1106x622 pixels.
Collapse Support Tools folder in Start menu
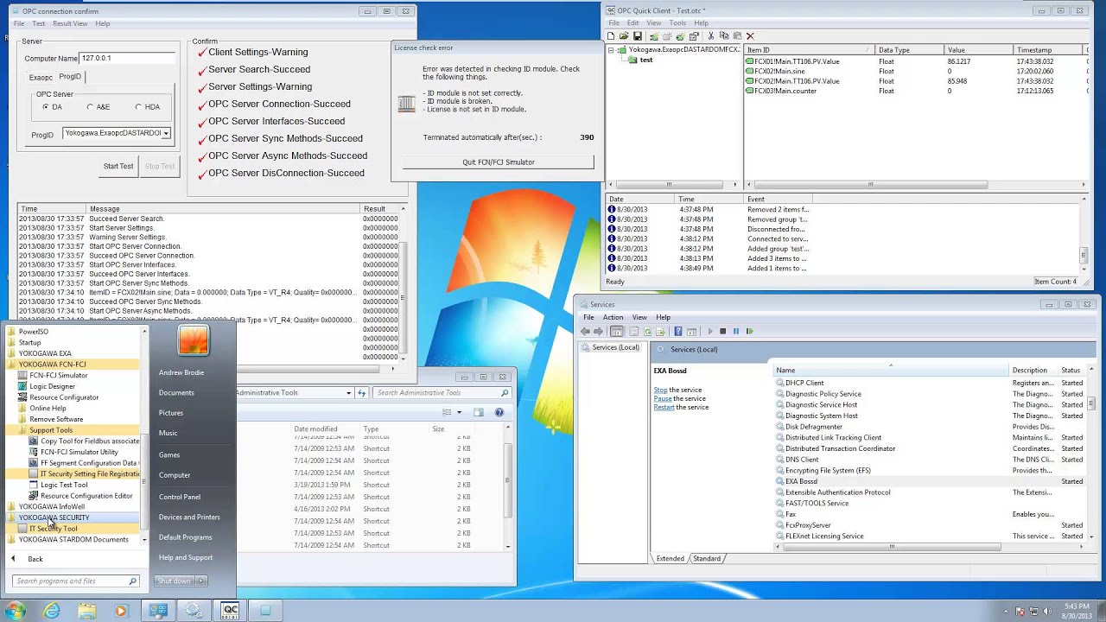(50, 430)
